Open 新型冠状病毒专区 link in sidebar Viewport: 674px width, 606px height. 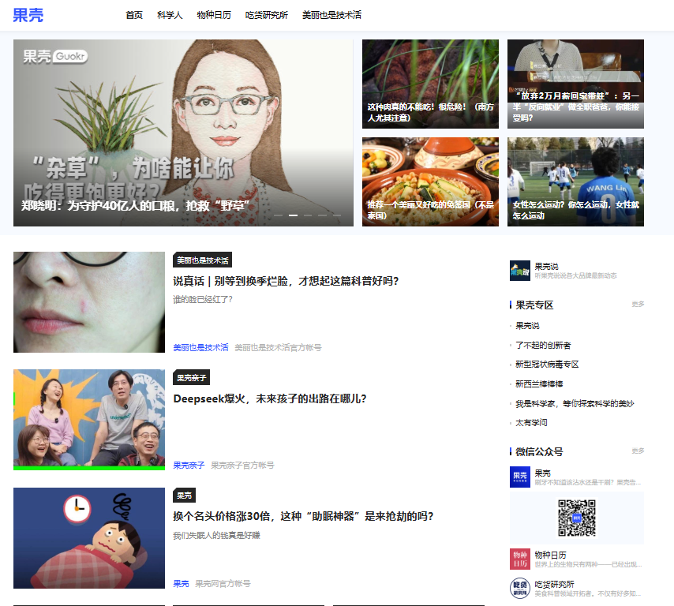click(547, 365)
